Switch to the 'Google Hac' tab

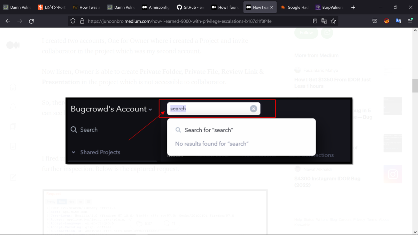click(294, 7)
